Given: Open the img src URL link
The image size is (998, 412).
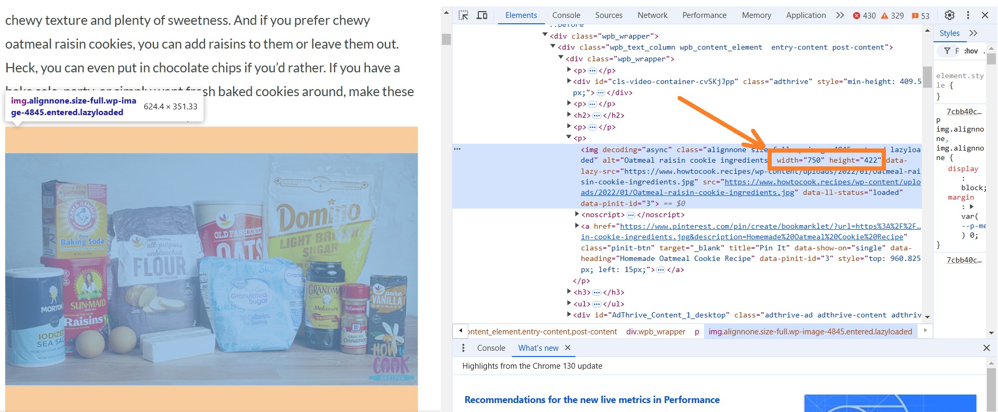Looking at the screenshot, I should (x=751, y=187).
